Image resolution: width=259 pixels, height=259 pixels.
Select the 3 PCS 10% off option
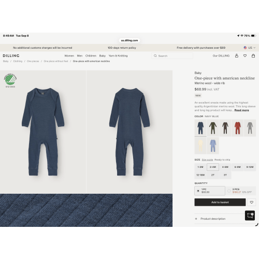click(x=241, y=191)
